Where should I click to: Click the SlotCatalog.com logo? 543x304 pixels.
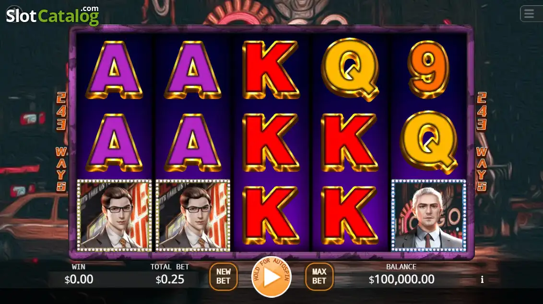[x=53, y=15]
